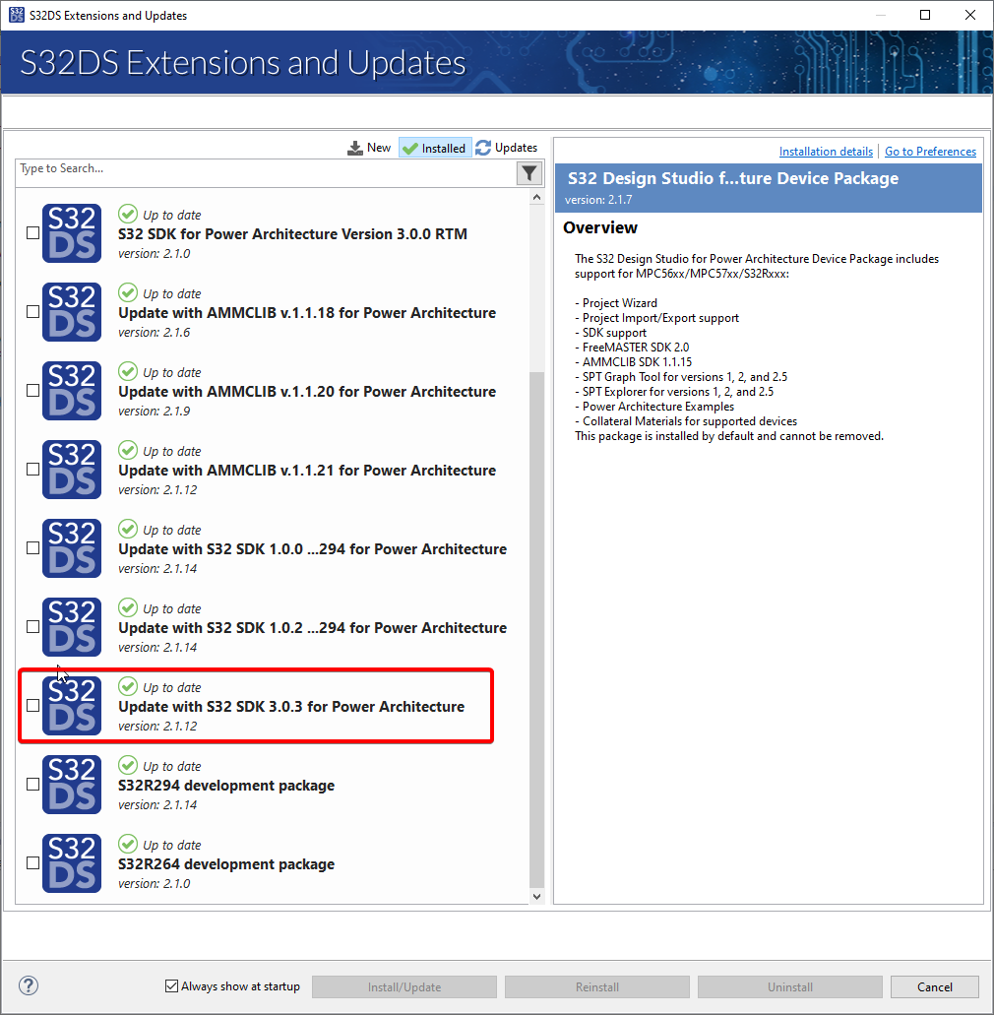
Task: Click the help question mark icon
Action: (x=28, y=984)
